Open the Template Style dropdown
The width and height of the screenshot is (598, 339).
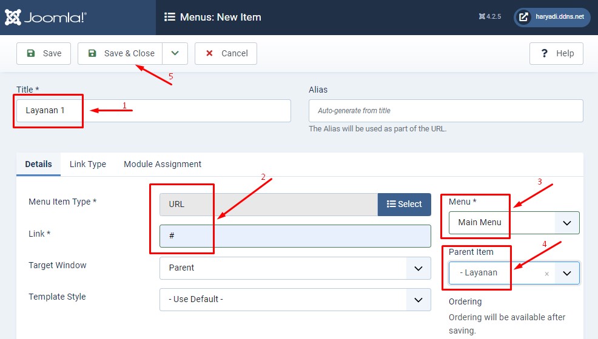pos(295,299)
